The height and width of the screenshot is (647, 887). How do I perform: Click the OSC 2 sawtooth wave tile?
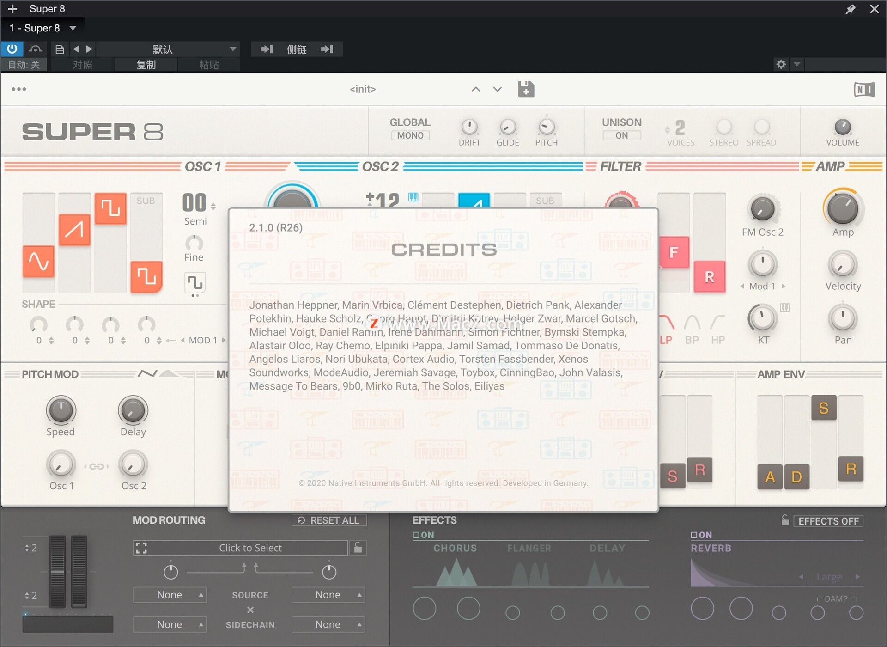(x=474, y=201)
